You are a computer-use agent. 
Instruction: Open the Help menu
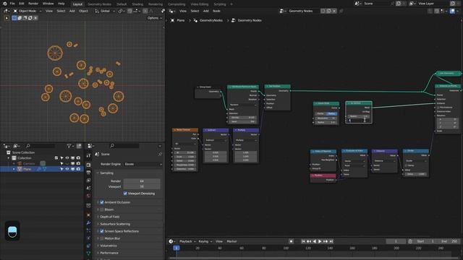[61, 4]
